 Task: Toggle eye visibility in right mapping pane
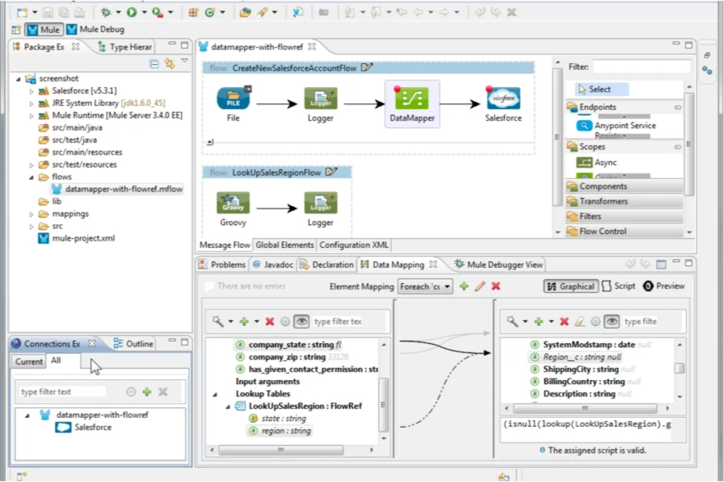(x=611, y=321)
